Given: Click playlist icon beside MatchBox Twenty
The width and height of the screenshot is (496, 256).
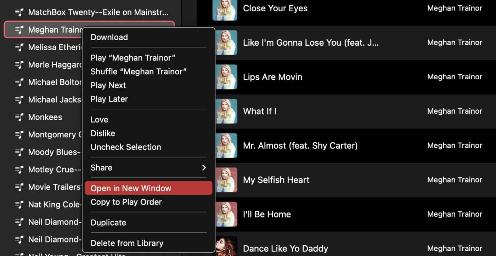Looking at the screenshot, I should pos(19,12).
